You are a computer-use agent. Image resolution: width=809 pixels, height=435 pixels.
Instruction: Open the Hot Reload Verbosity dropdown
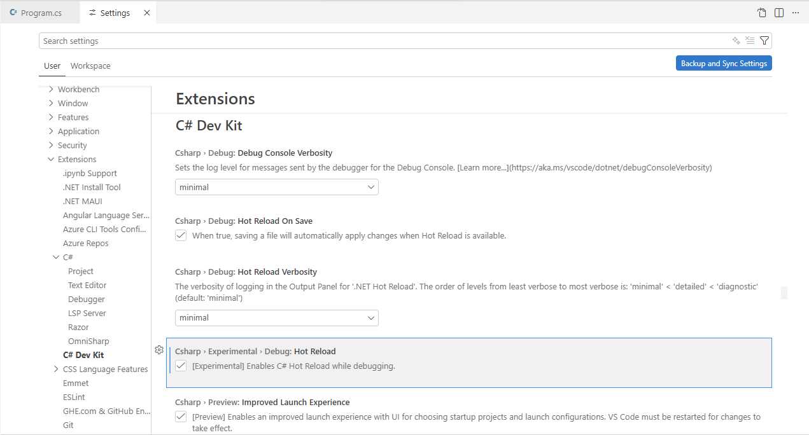[277, 317]
